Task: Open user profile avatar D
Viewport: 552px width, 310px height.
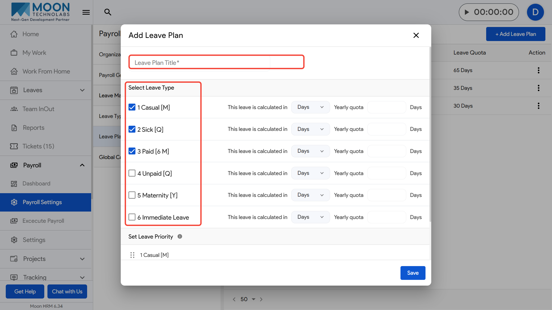Action: (535, 12)
